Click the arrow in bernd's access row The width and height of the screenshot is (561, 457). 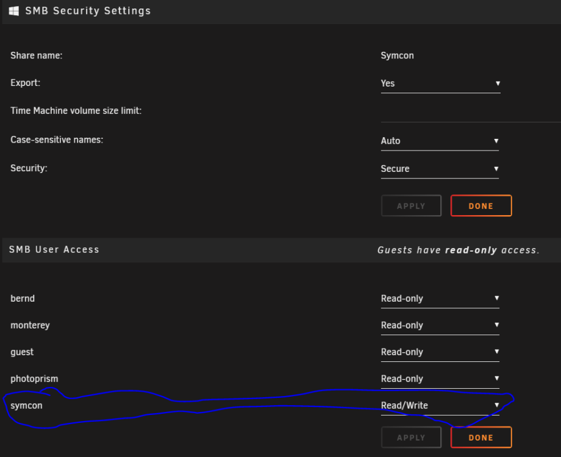coord(496,298)
